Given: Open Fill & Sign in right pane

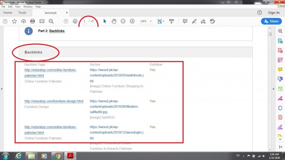Looking at the screenshot, I should [x=280, y=127].
